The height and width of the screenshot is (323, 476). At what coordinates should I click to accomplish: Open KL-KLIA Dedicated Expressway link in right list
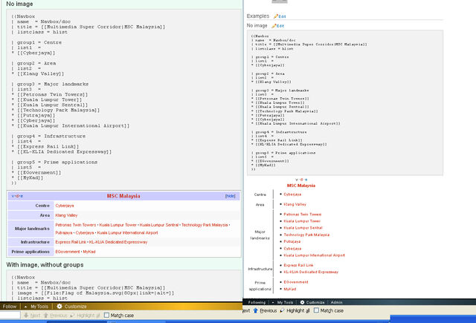[x=311, y=272]
